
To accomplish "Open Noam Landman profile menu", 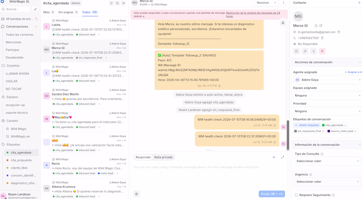I will point(20,195).
